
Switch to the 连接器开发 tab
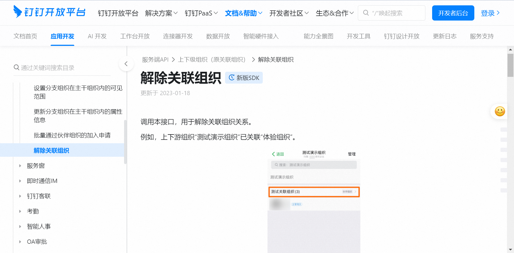click(x=178, y=36)
